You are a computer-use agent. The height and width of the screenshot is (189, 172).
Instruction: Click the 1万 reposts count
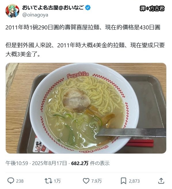[57, 181]
